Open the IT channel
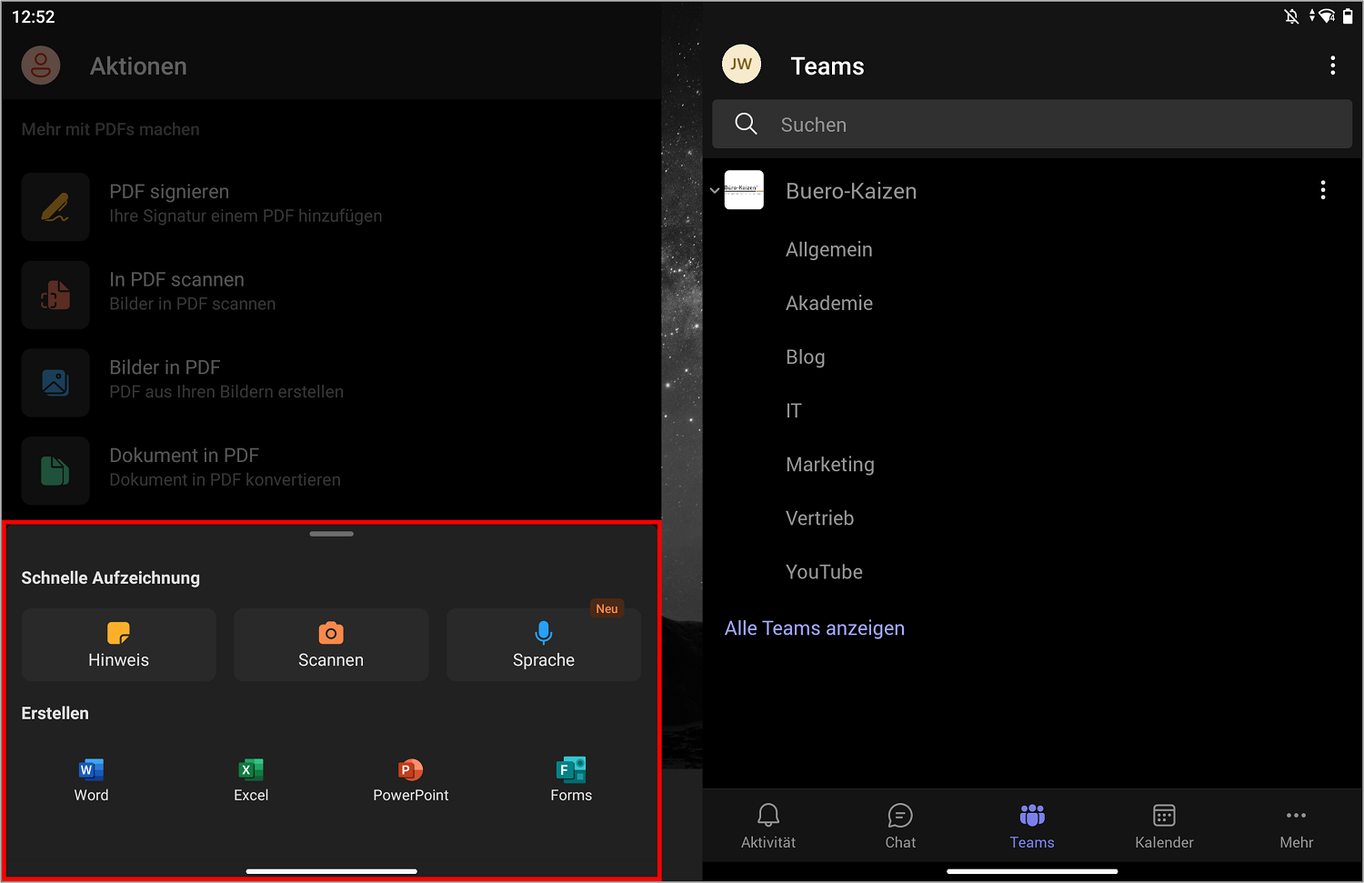The image size is (1364, 883). [x=793, y=410]
